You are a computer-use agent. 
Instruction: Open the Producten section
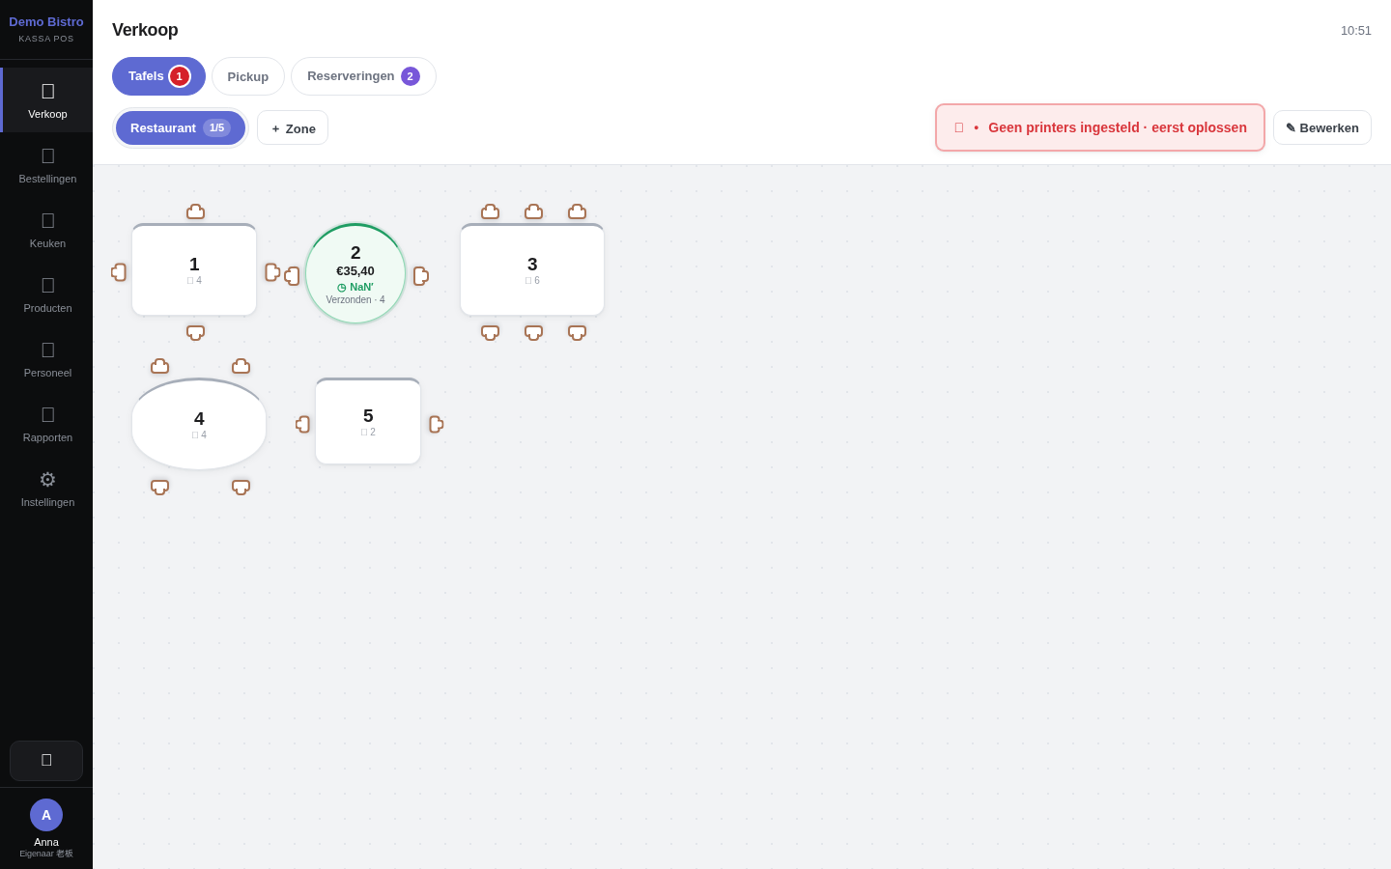click(x=47, y=294)
